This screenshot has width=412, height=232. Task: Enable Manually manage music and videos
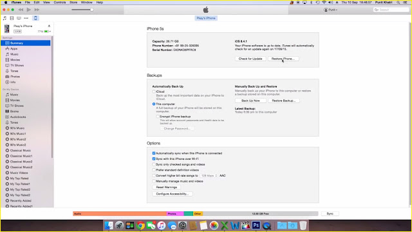point(154,181)
